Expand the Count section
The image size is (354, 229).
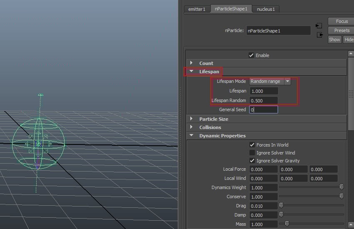192,63
